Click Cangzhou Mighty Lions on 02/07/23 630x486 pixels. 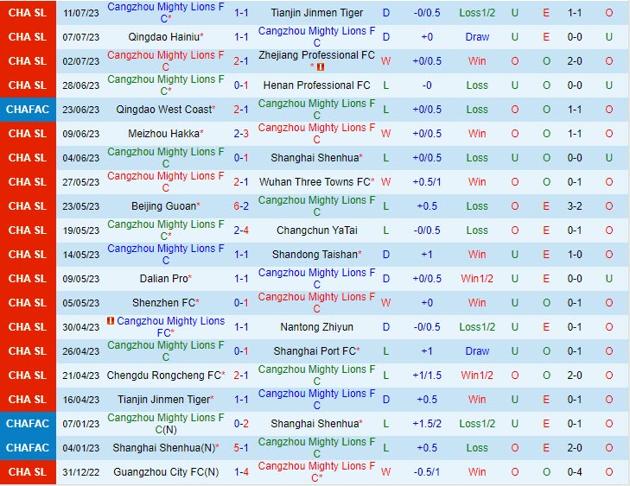[166, 61]
